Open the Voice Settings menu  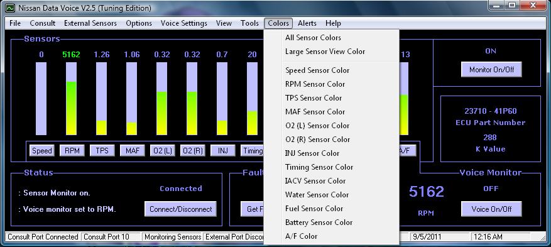pos(184,23)
